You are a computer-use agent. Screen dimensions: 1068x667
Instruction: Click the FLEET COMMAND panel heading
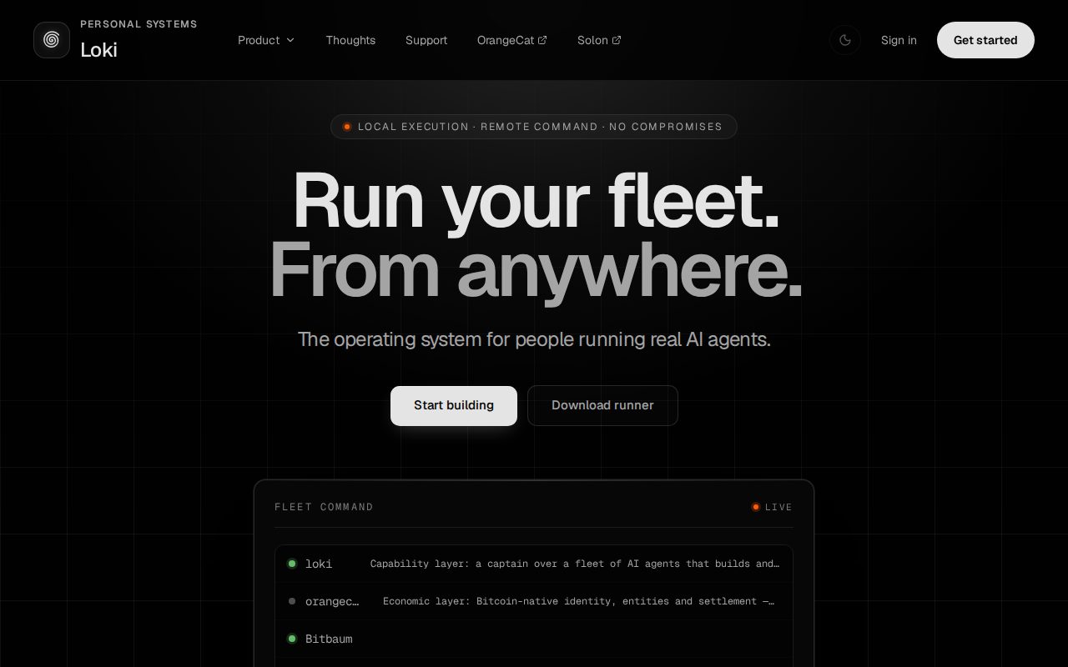324,507
